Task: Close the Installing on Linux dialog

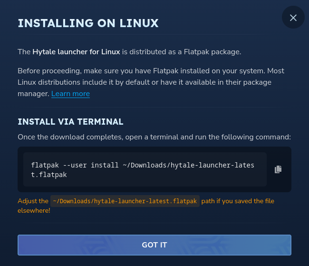Action: click(293, 17)
